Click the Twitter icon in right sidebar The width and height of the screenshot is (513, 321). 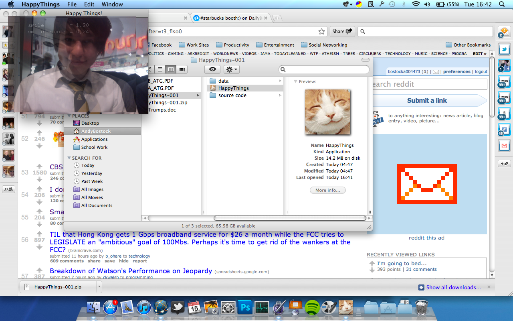[x=504, y=49]
